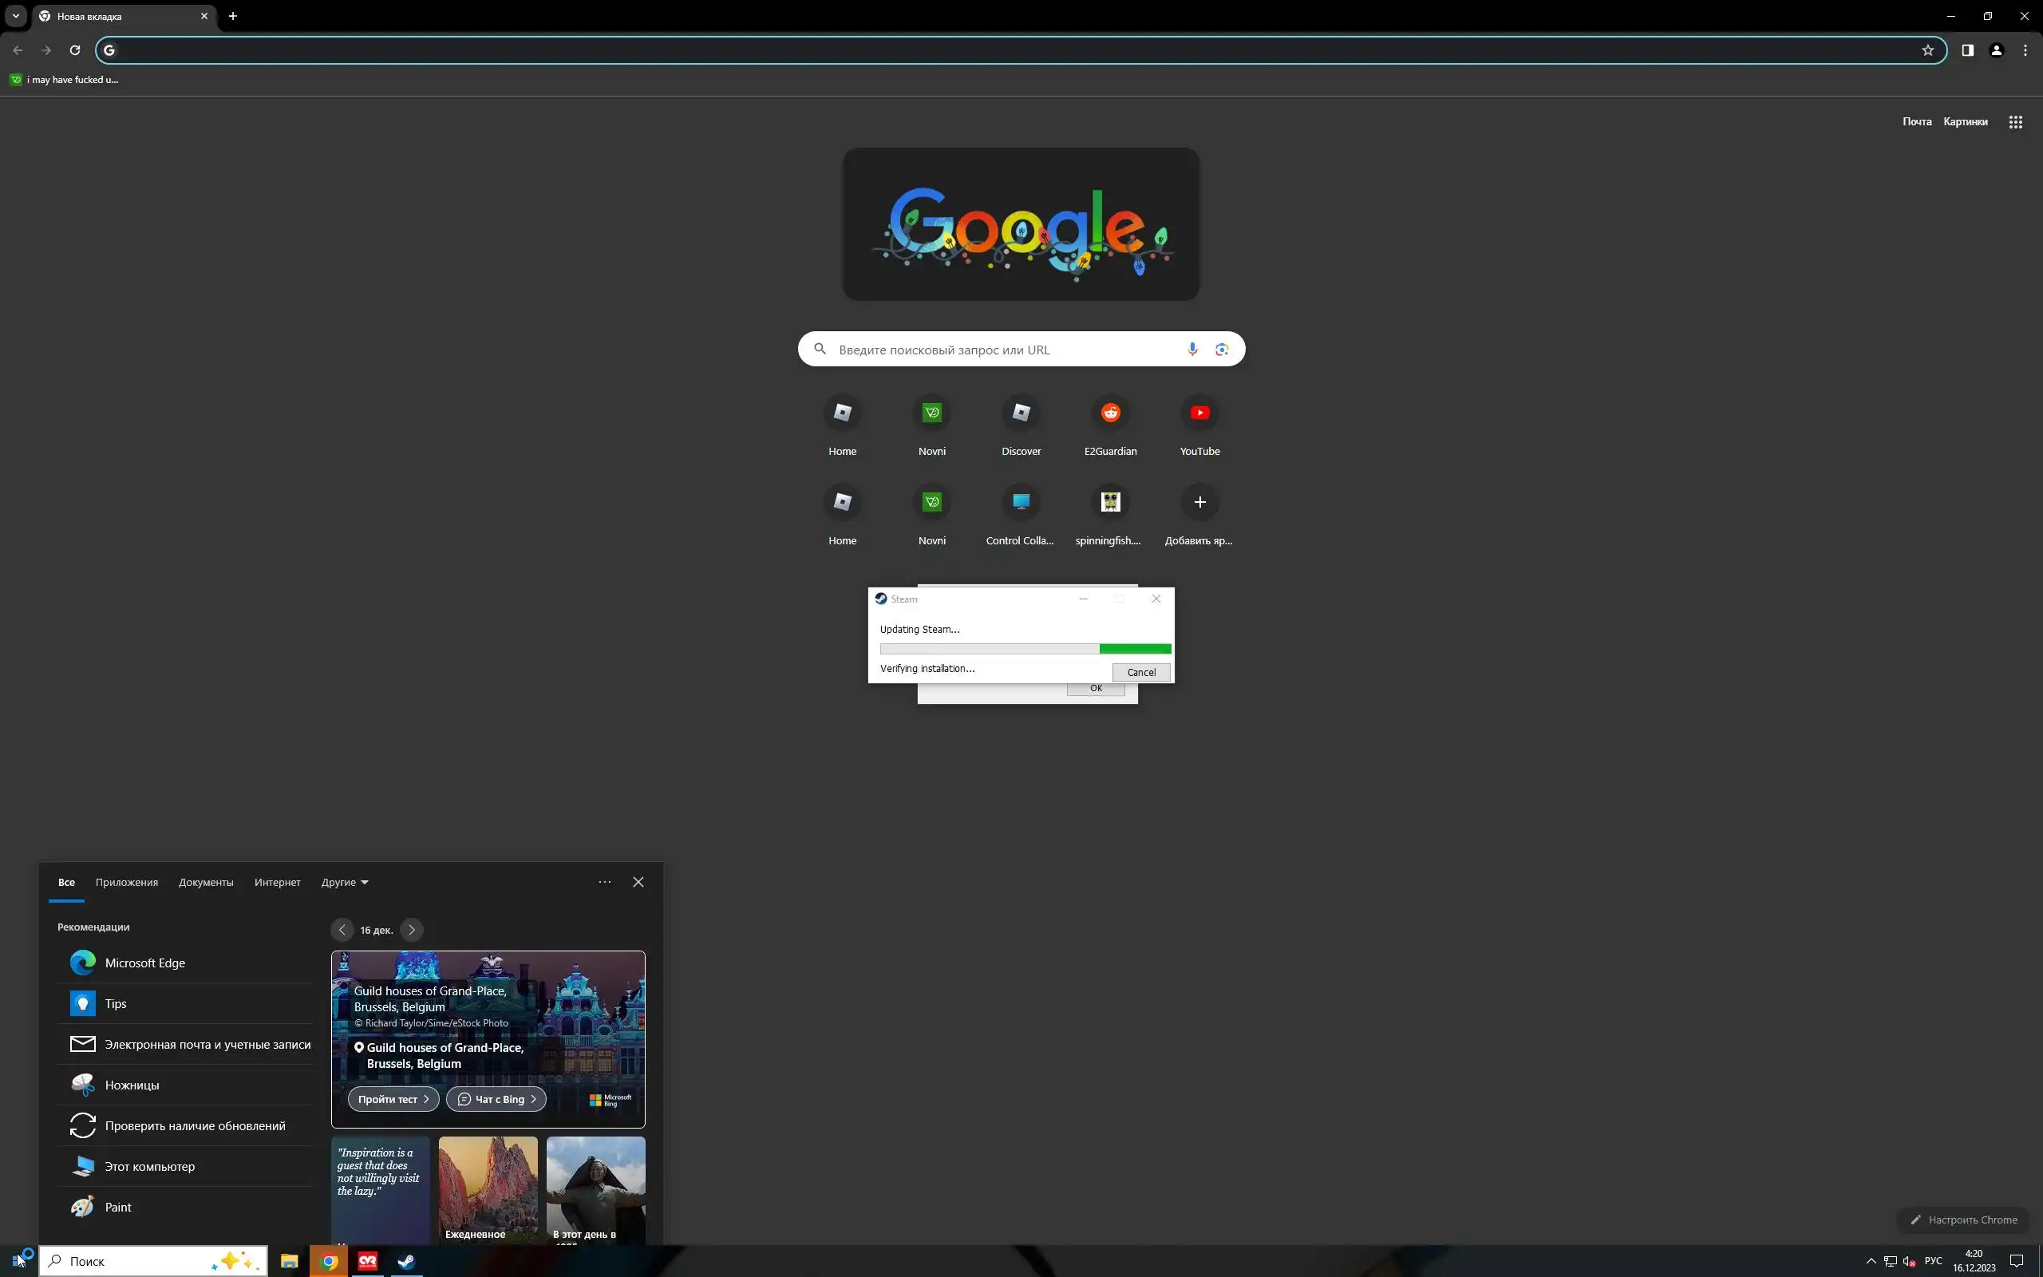Open Steam from the taskbar
2043x1277 pixels.
coord(406,1261)
